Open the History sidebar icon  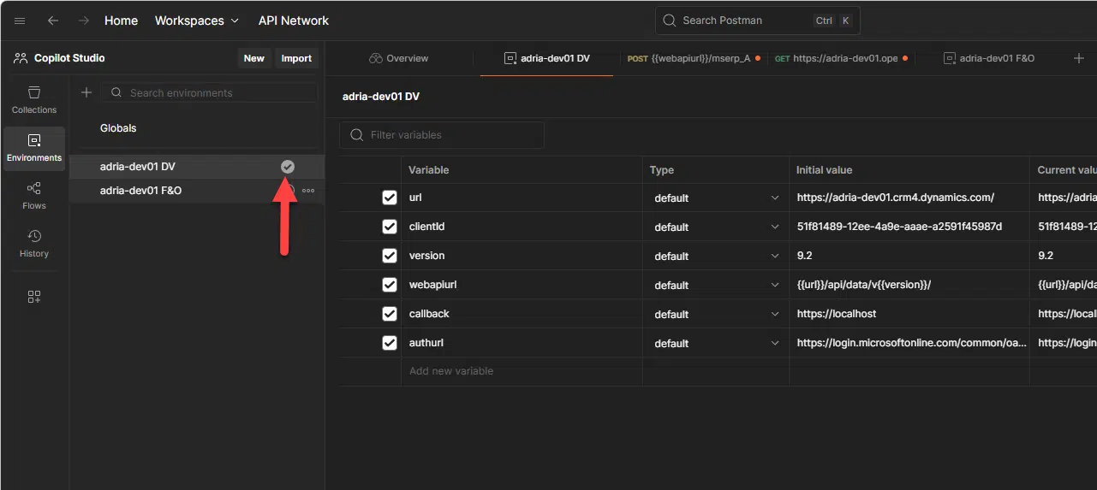pos(34,243)
